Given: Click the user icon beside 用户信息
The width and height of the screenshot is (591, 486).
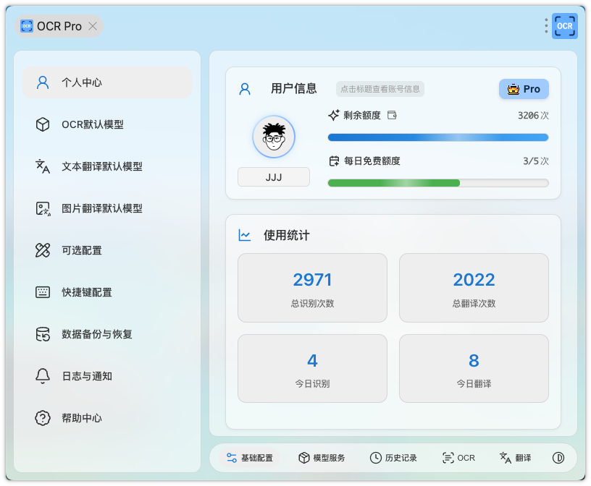Looking at the screenshot, I should click(x=245, y=89).
